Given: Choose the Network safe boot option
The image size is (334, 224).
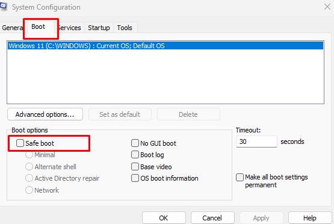Looking at the screenshot, I should click(x=29, y=190).
